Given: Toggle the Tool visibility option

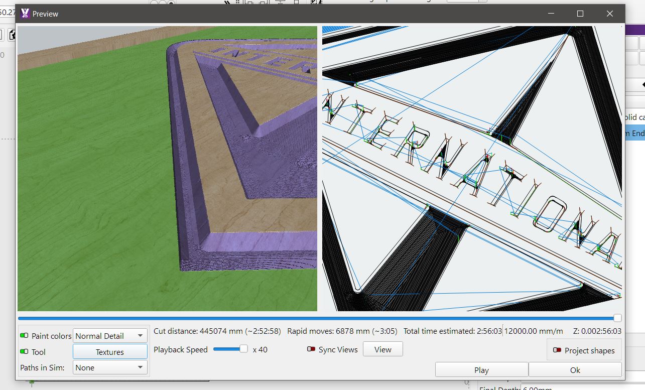Looking at the screenshot, I should (x=24, y=352).
